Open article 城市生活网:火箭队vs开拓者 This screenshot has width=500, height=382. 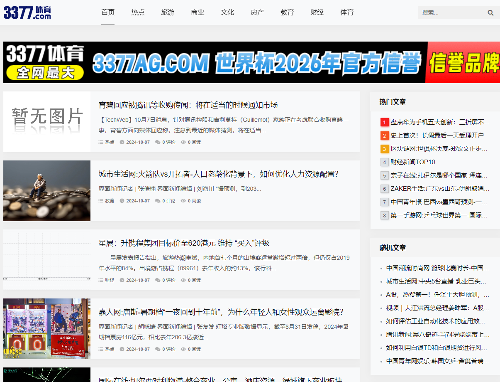[x=219, y=174]
